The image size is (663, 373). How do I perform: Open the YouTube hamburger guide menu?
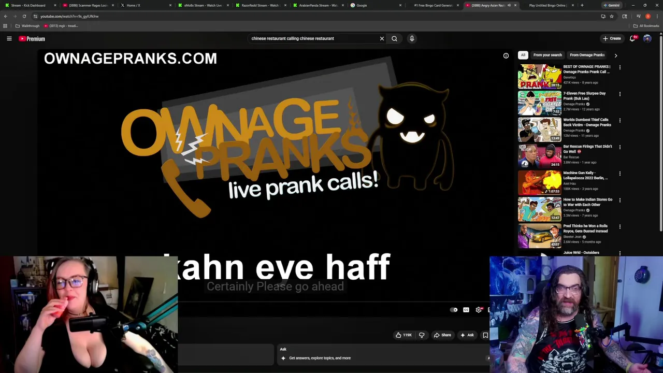click(x=9, y=38)
